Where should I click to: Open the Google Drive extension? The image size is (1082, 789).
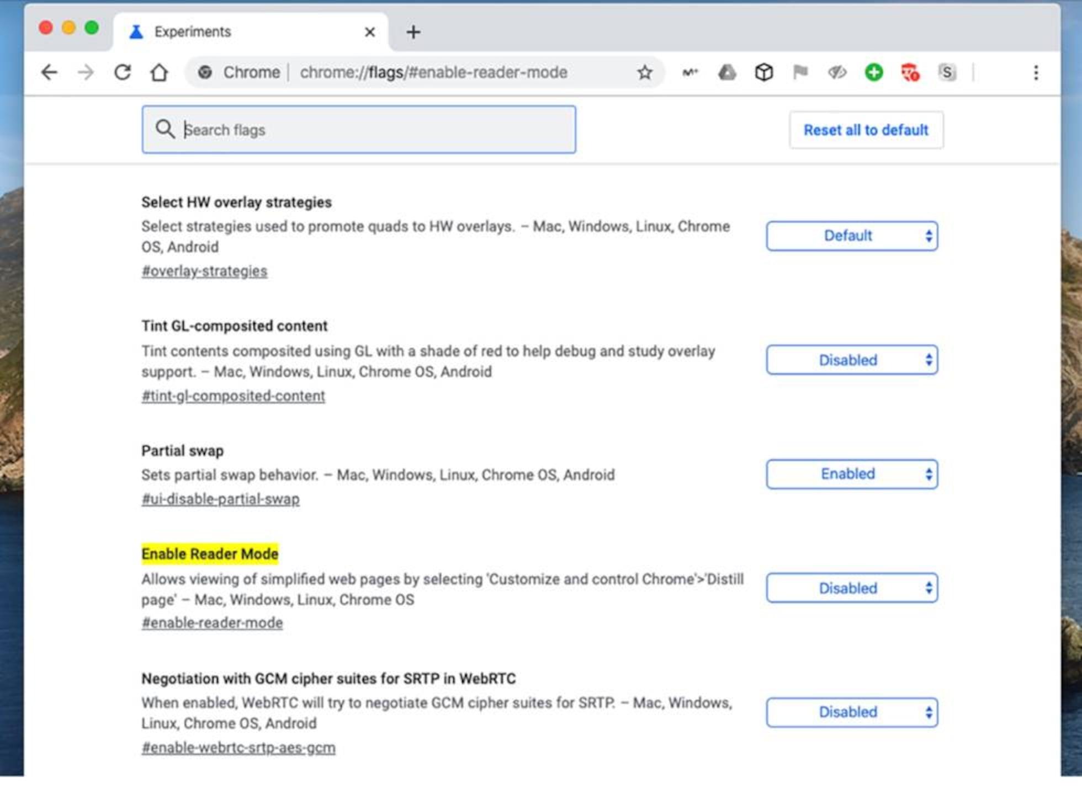pos(726,72)
